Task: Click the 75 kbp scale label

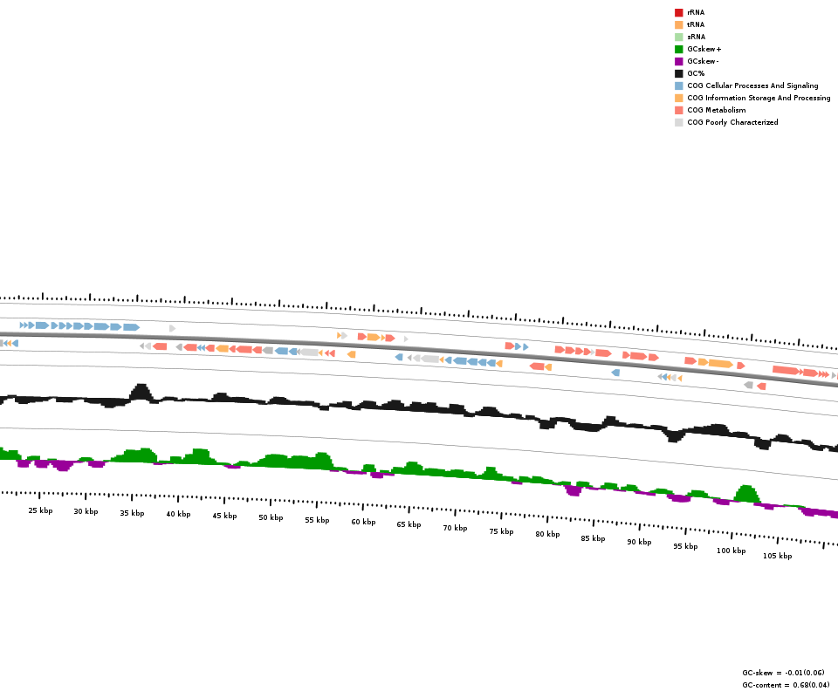Action: tap(501, 531)
